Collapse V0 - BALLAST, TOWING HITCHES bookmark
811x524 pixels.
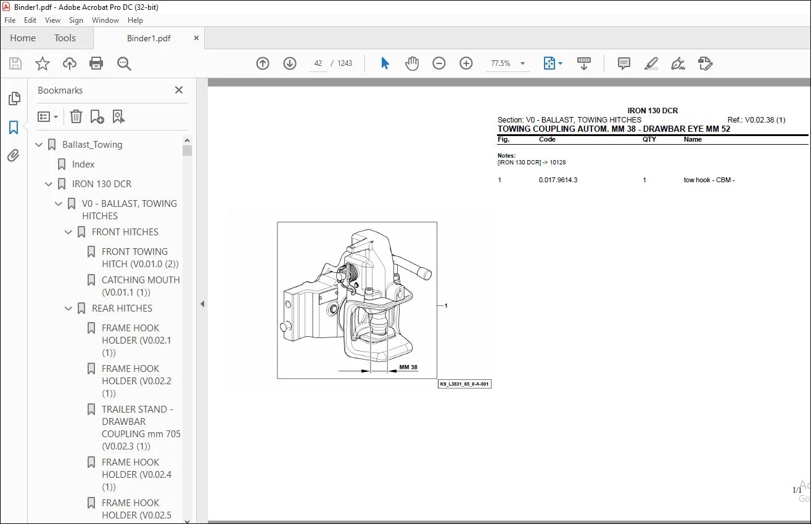tap(59, 204)
